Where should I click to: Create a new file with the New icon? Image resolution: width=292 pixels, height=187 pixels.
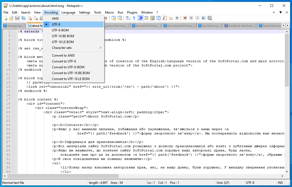tap(5, 18)
